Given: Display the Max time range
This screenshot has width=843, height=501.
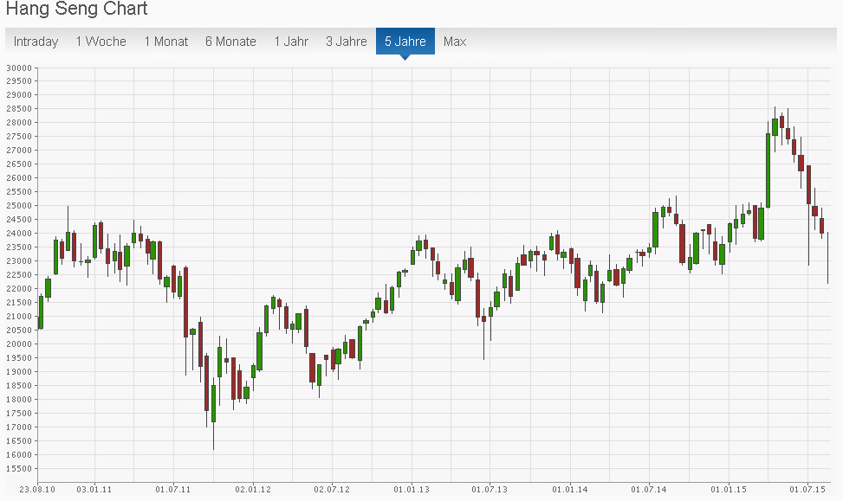Looking at the screenshot, I should pyautogui.click(x=455, y=42).
